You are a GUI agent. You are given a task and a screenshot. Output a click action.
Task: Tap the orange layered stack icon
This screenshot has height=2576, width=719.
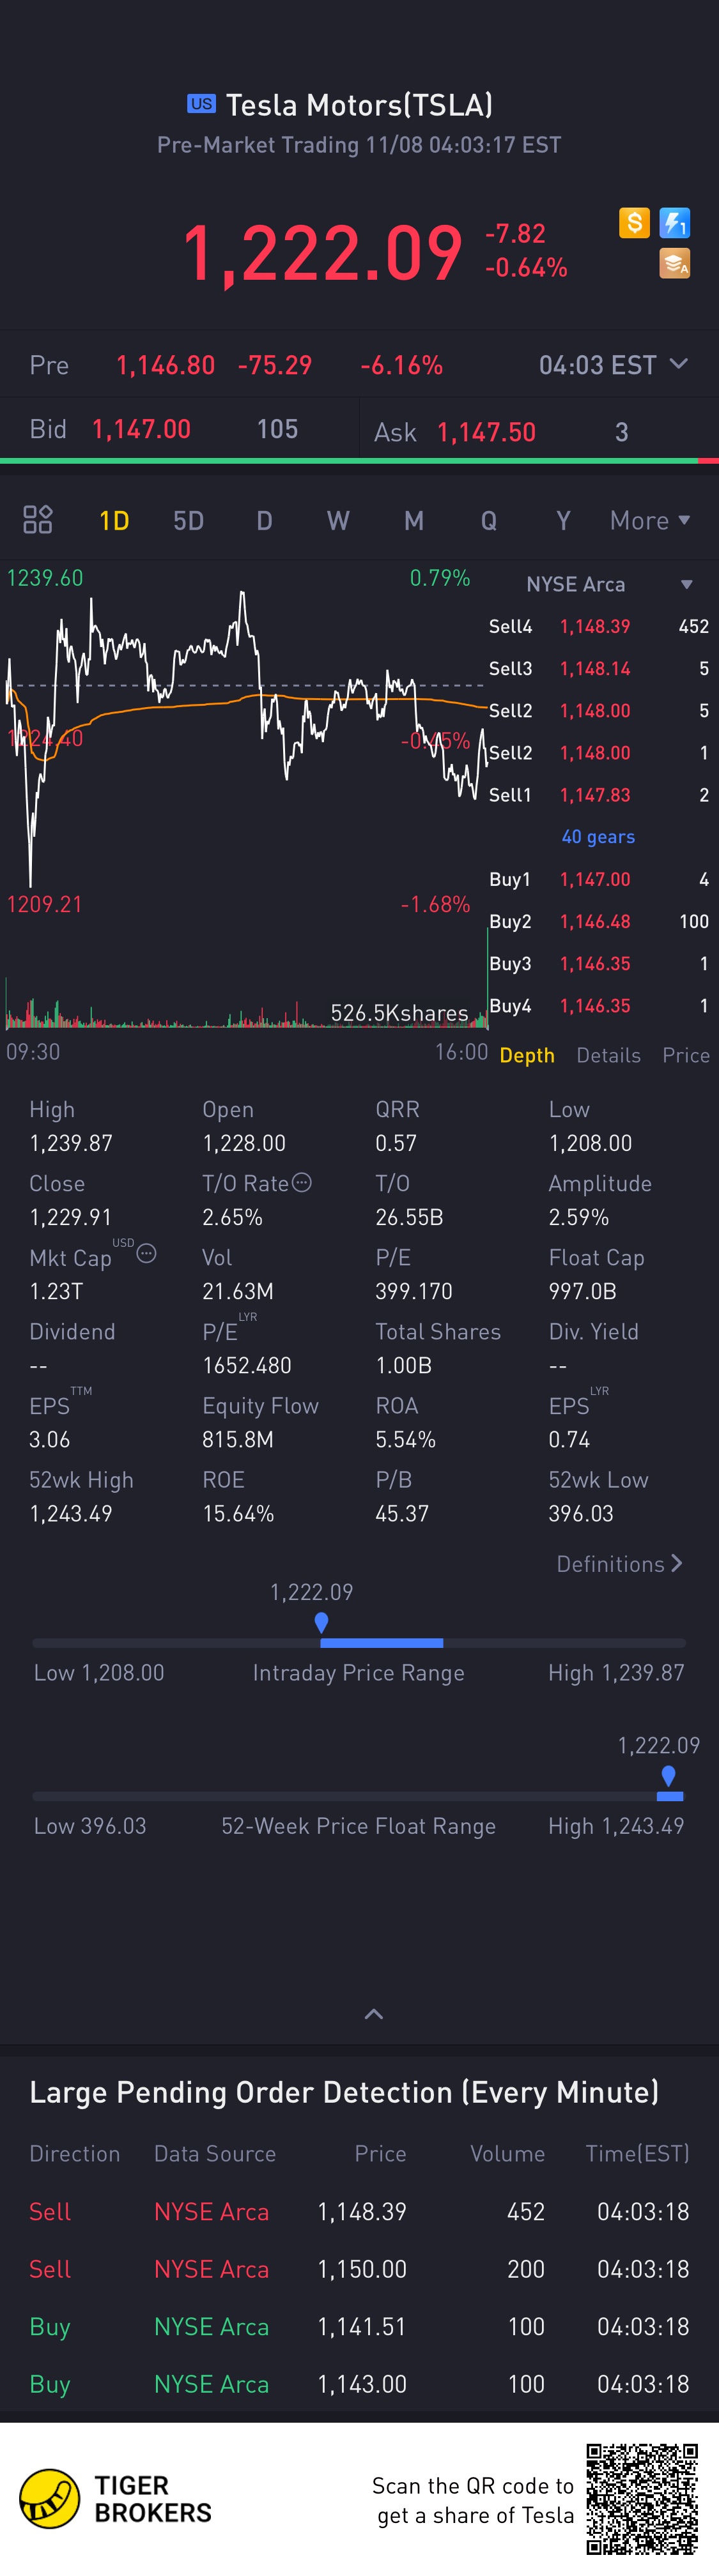675,263
